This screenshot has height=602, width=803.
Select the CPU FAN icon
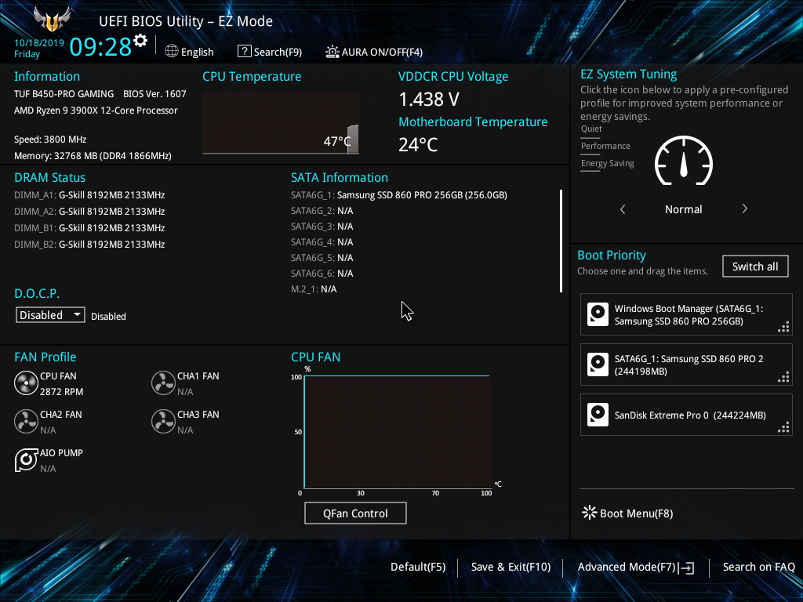coord(26,383)
